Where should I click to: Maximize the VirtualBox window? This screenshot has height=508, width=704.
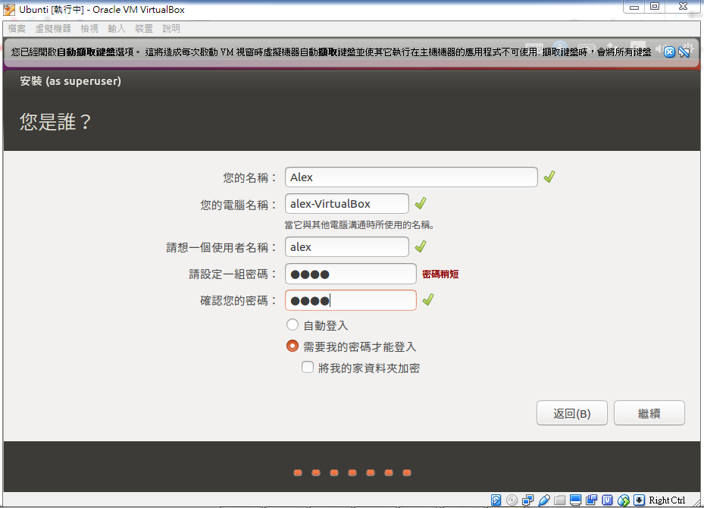(x=655, y=7)
